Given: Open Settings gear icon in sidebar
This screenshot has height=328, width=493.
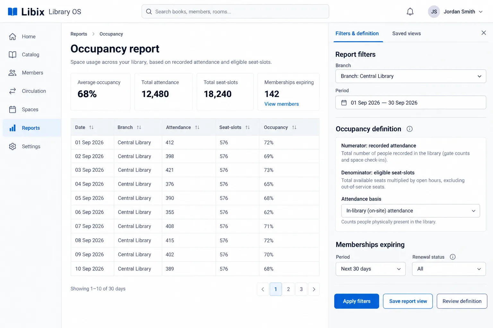Looking at the screenshot, I should tap(13, 146).
